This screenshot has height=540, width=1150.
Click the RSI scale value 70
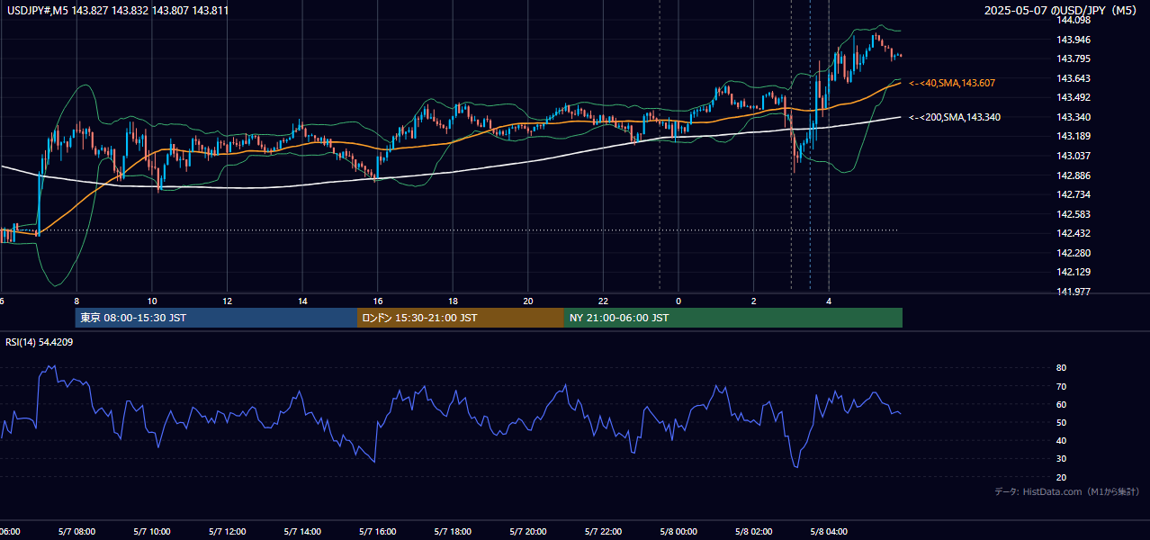(x=1062, y=386)
